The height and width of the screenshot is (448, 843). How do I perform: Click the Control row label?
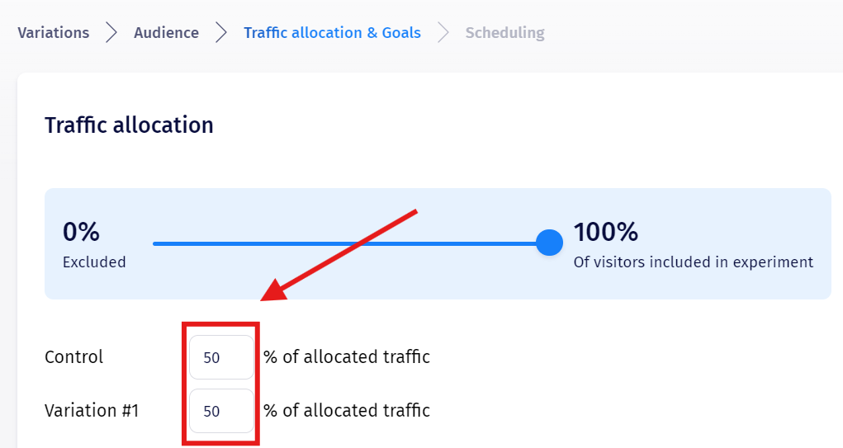73,357
